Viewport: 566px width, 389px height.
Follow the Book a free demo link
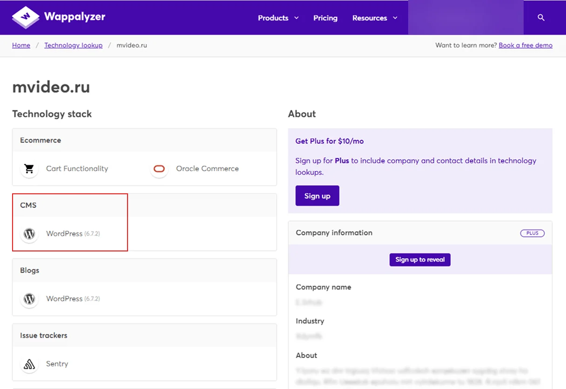526,46
